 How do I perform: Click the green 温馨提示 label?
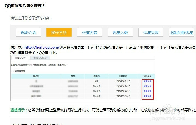[17, 110]
